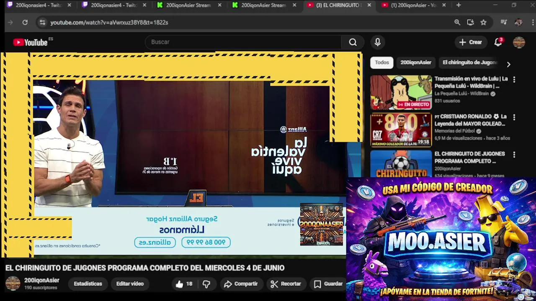Open YouTube notifications bell
This screenshot has width=536, height=301.
[498, 42]
